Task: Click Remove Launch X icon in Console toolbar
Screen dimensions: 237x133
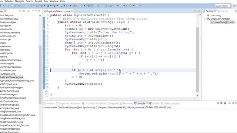Action: pyautogui.click(x=221, y=103)
